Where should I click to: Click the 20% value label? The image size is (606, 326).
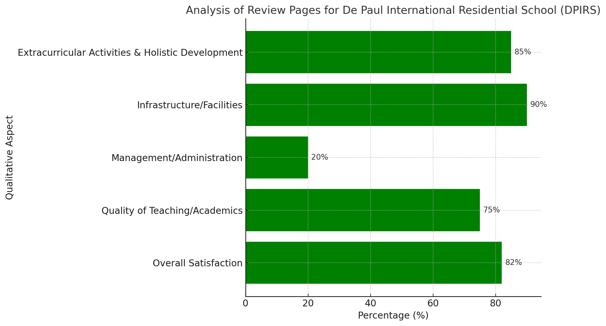pyautogui.click(x=319, y=157)
